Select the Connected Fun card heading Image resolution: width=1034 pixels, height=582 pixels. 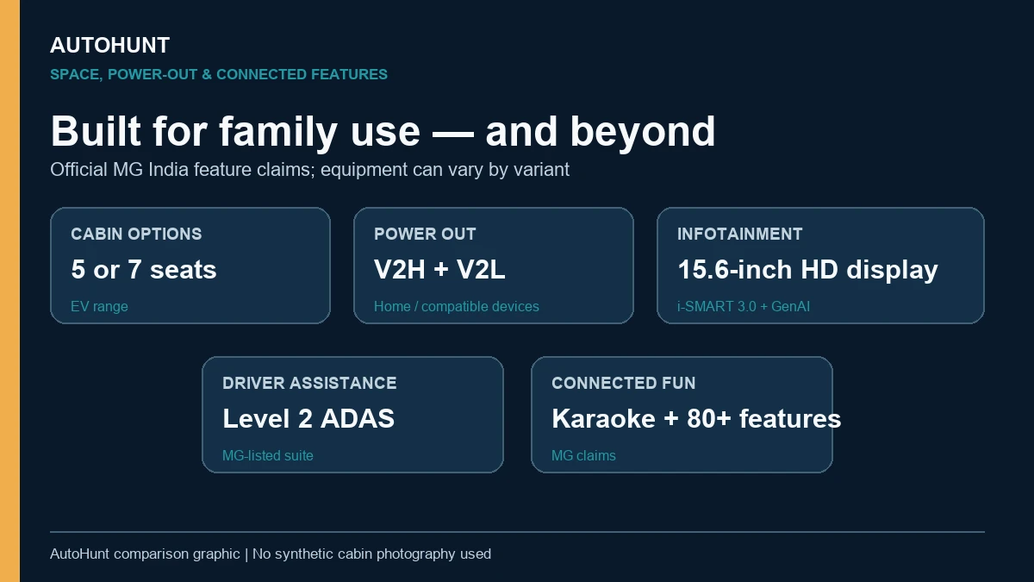click(624, 383)
